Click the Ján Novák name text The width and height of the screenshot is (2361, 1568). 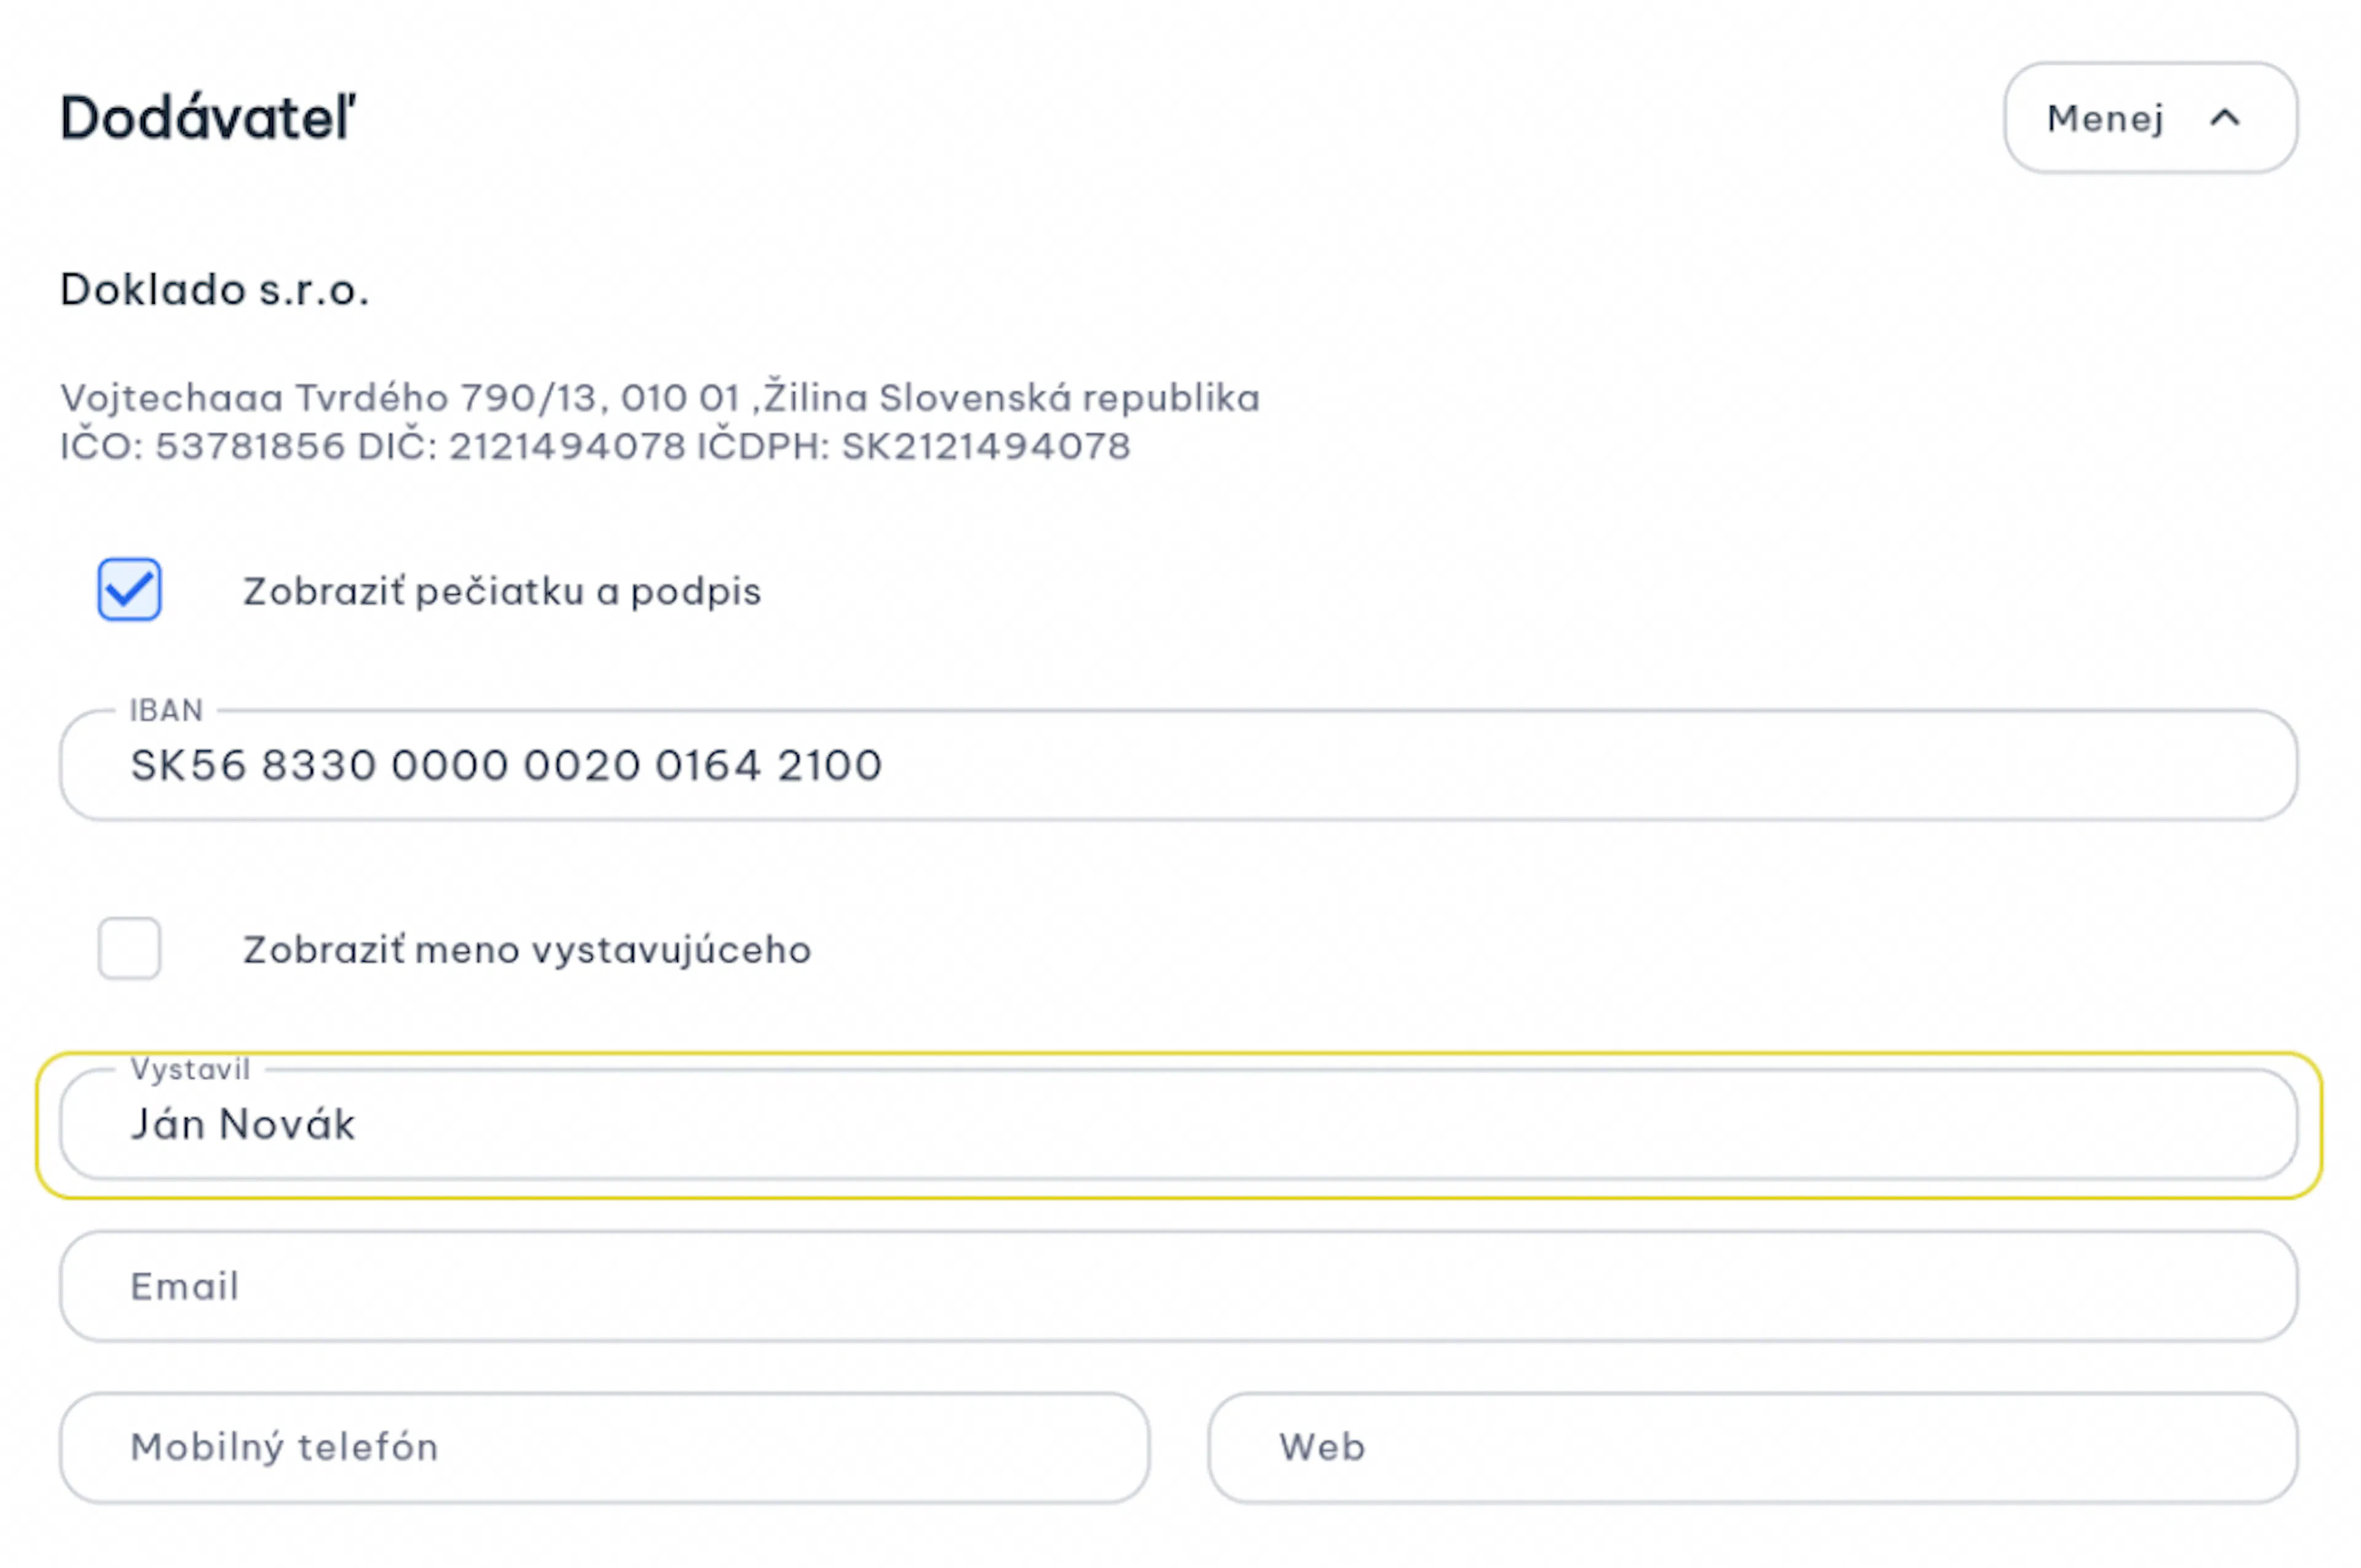tap(243, 1125)
